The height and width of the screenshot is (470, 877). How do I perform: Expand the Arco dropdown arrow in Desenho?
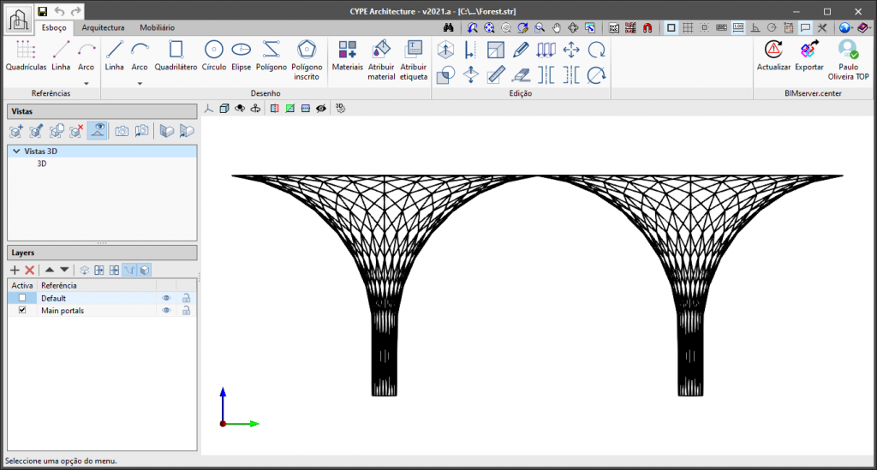[139, 84]
